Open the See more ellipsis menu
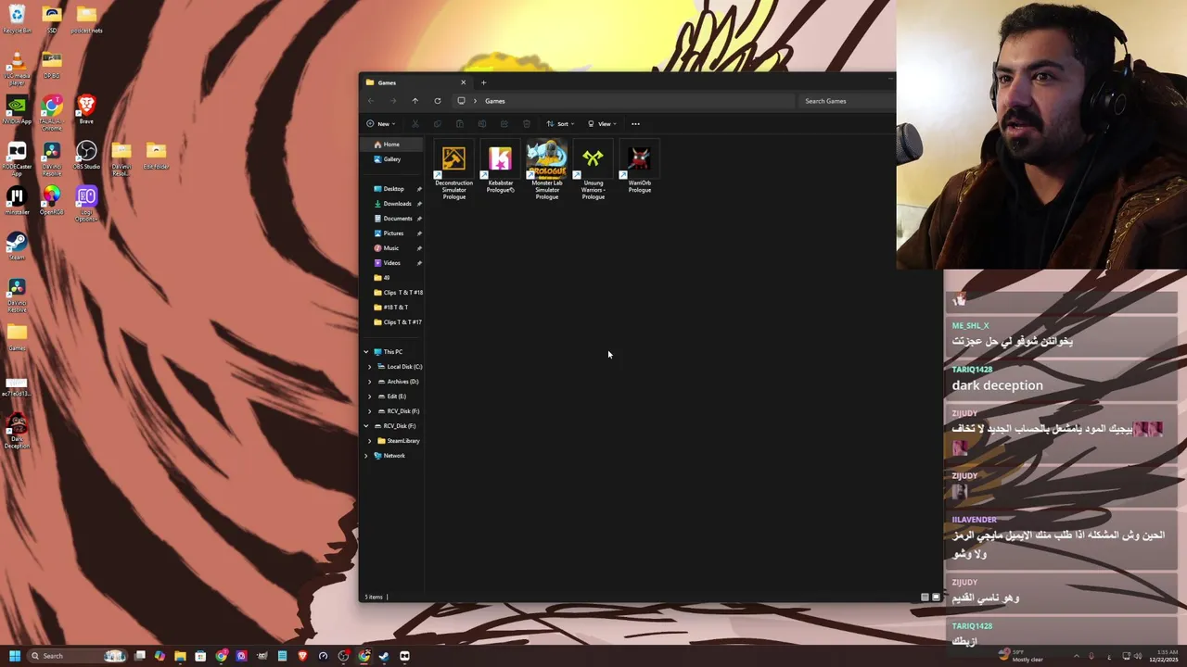This screenshot has width=1187, height=667. point(635,123)
